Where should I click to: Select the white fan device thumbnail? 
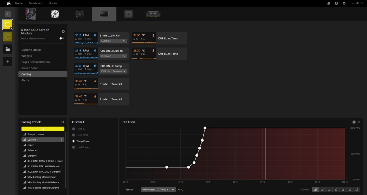(55, 14)
